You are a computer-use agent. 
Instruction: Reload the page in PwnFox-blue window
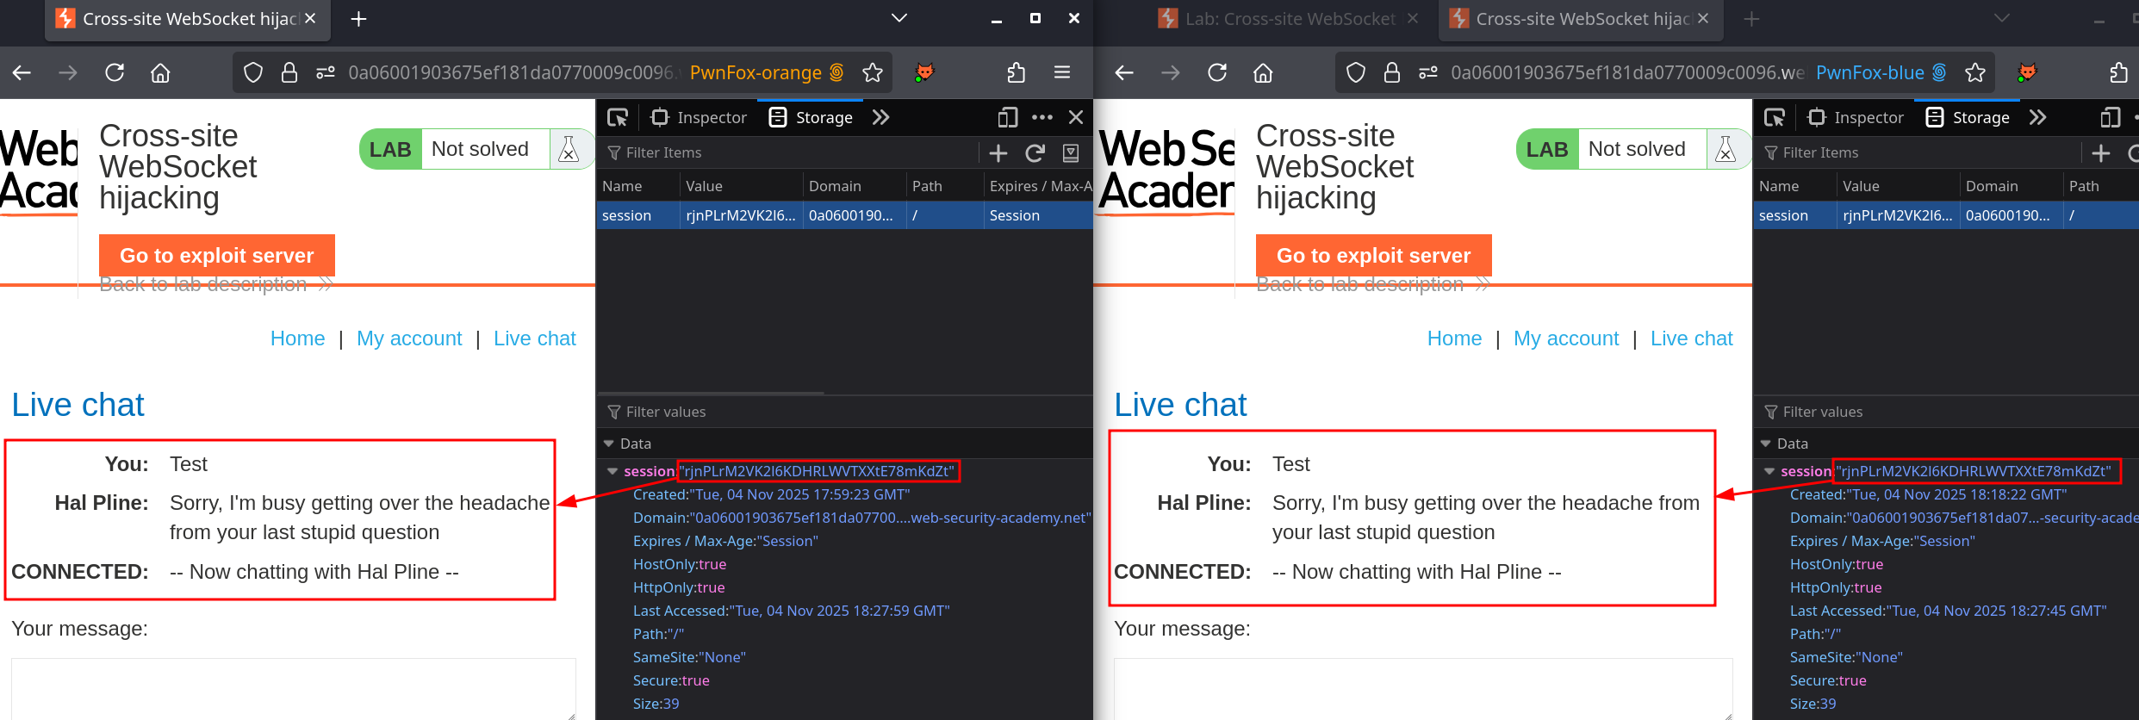(1216, 72)
